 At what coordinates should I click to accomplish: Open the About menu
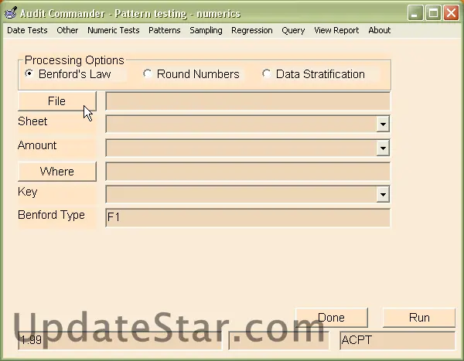point(380,30)
